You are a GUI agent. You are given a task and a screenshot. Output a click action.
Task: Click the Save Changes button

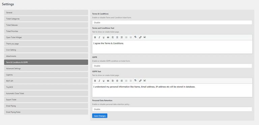(100, 116)
